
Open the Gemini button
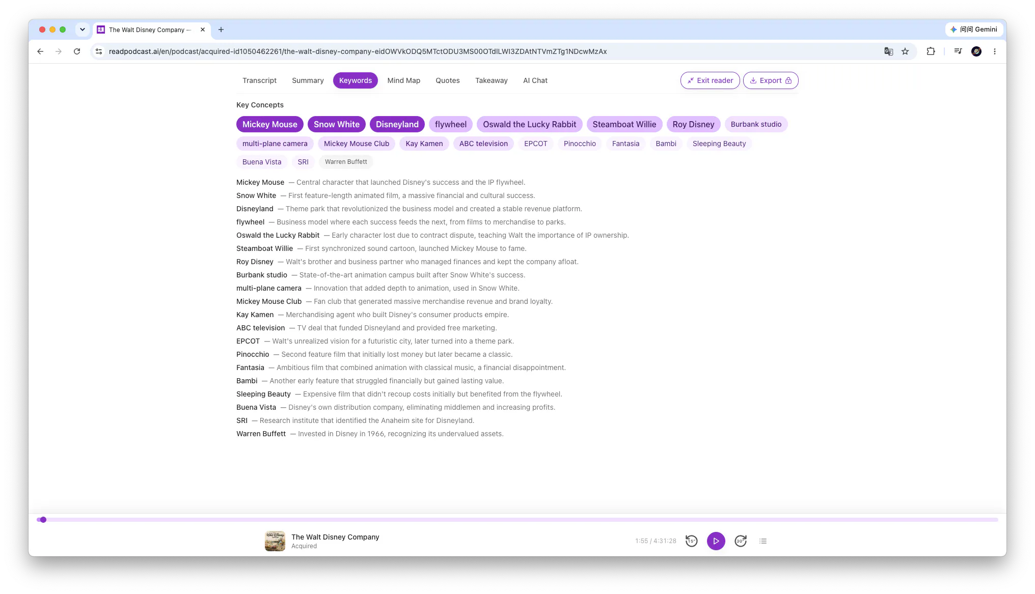pyautogui.click(x=974, y=30)
